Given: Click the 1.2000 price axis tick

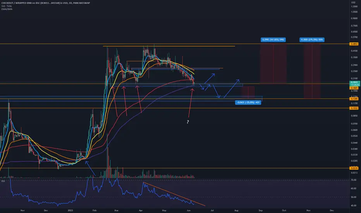Looking at the screenshot, I should tap(354, 7).
